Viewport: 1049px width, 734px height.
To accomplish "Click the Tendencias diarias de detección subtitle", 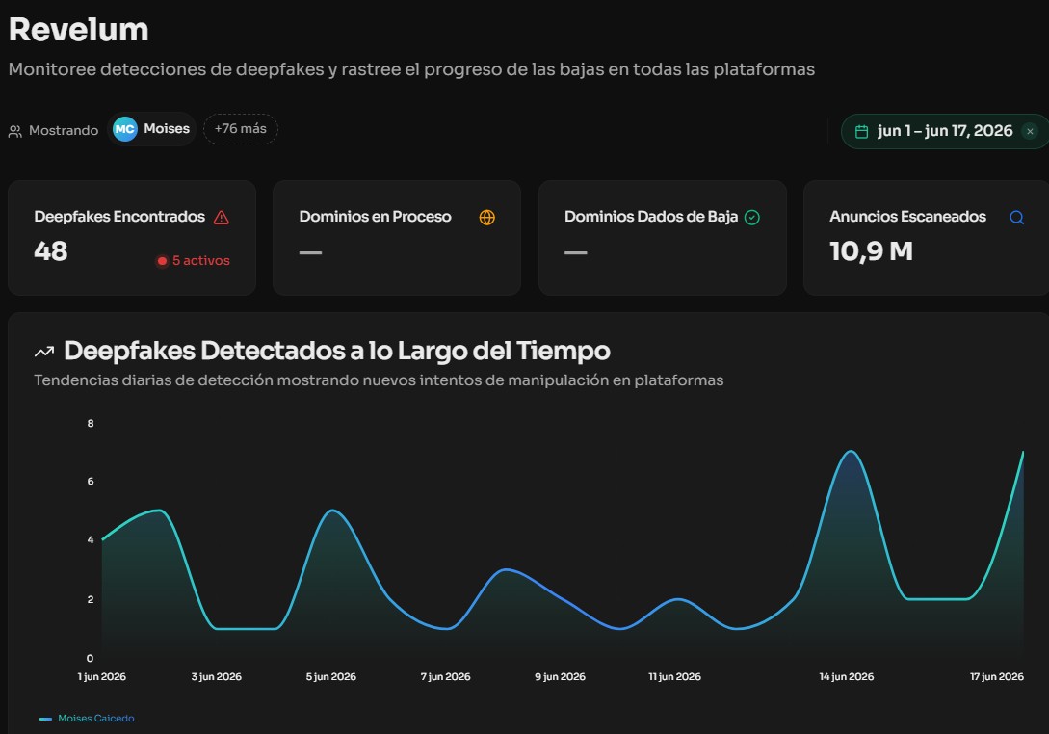I will tap(379, 380).
